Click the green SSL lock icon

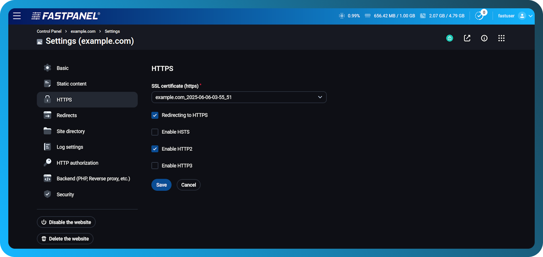pyautogui.click(x=449, y=38)
